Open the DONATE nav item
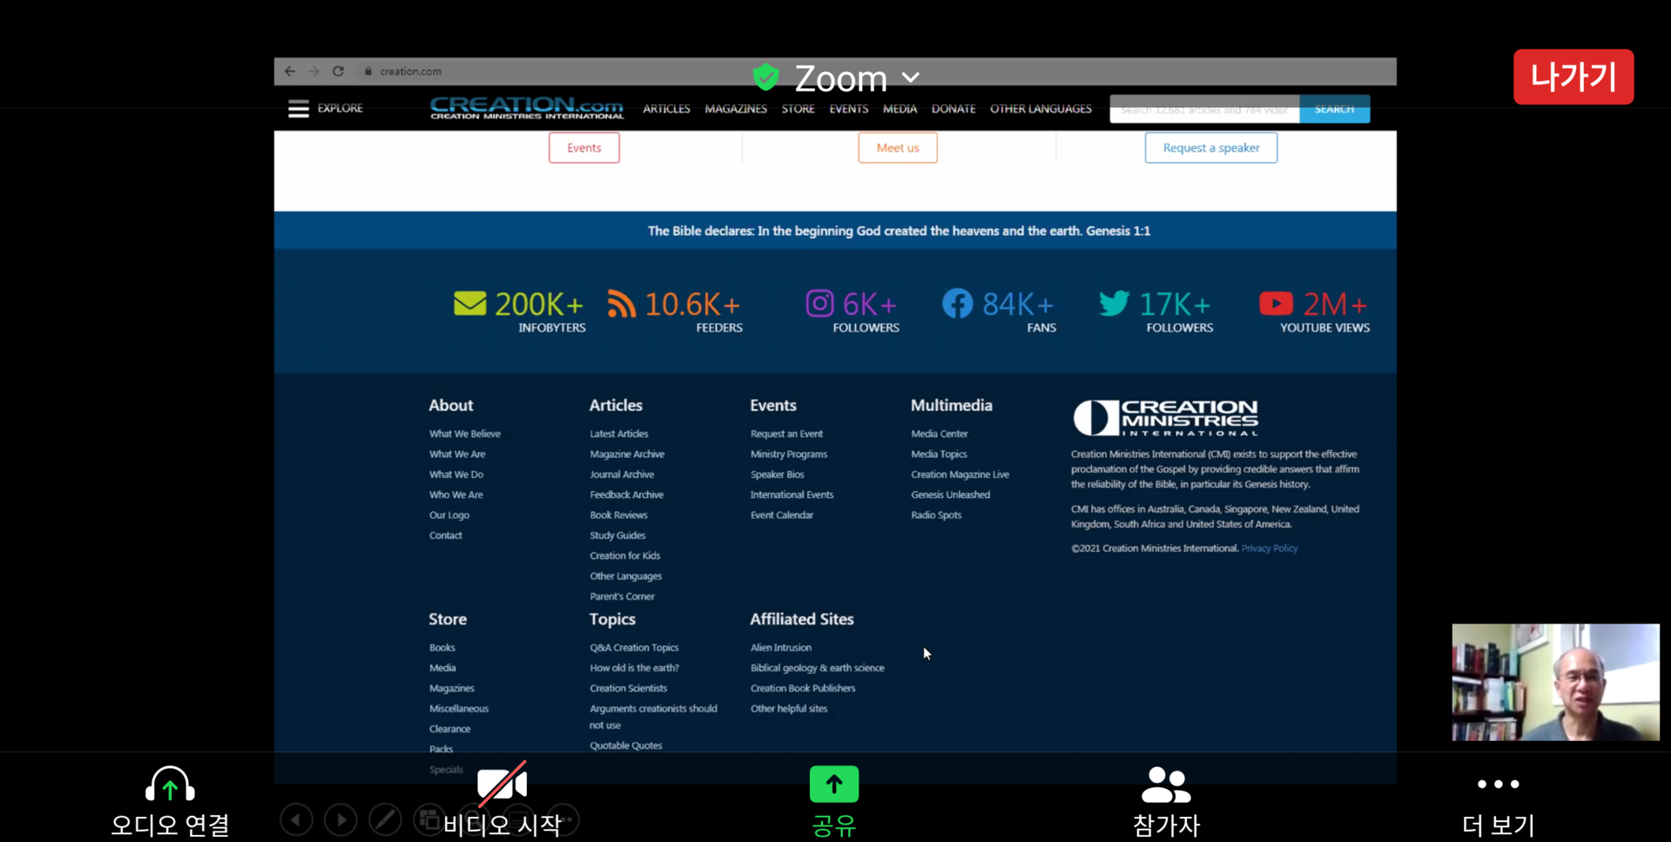The height and width of the screenshot is (842, 1671). pos(953,109)
